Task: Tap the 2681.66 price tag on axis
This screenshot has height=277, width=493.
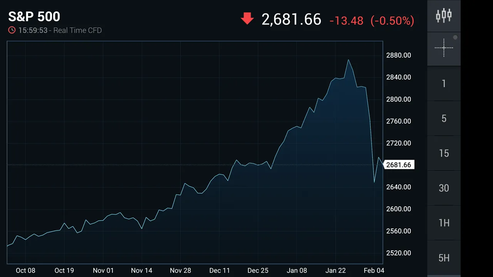Action: (x=399, y=165)
